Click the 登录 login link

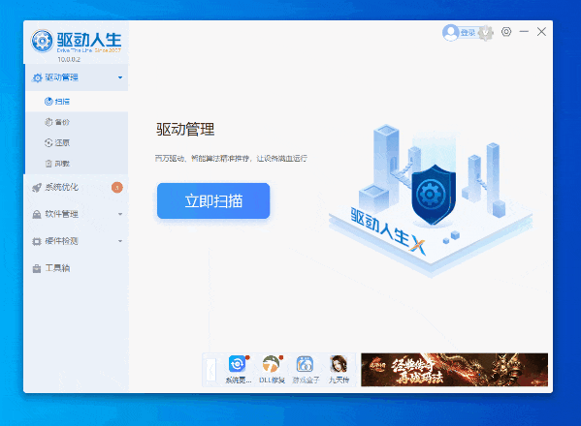[468, 33]
